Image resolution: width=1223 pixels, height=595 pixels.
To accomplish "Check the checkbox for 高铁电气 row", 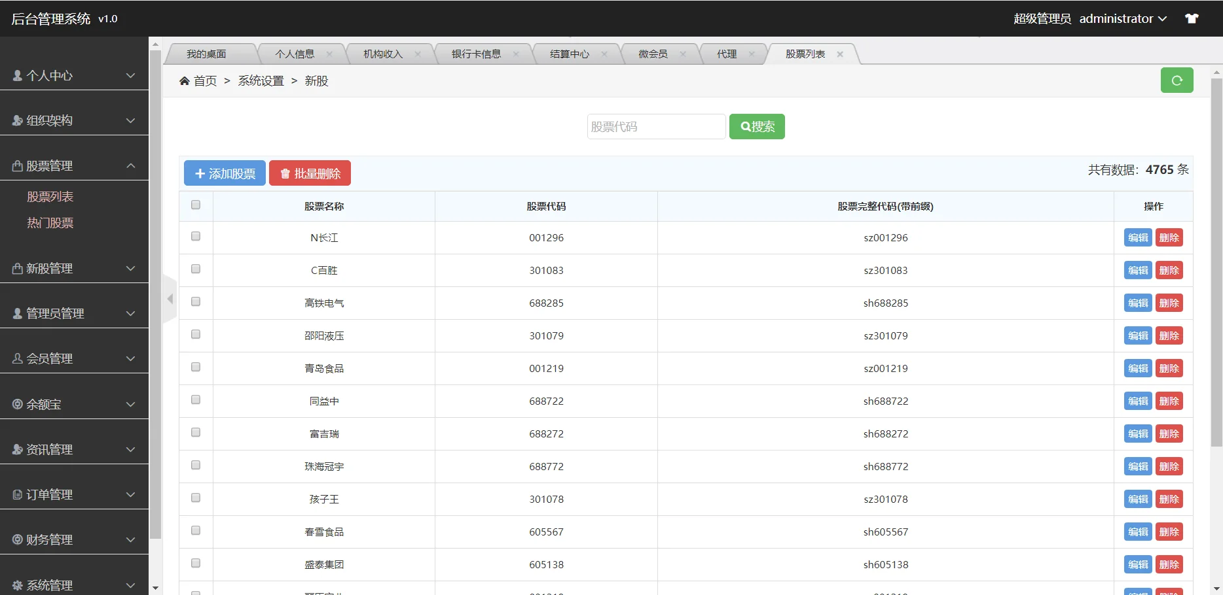I will pyautogui.click(x=195, y=301).
